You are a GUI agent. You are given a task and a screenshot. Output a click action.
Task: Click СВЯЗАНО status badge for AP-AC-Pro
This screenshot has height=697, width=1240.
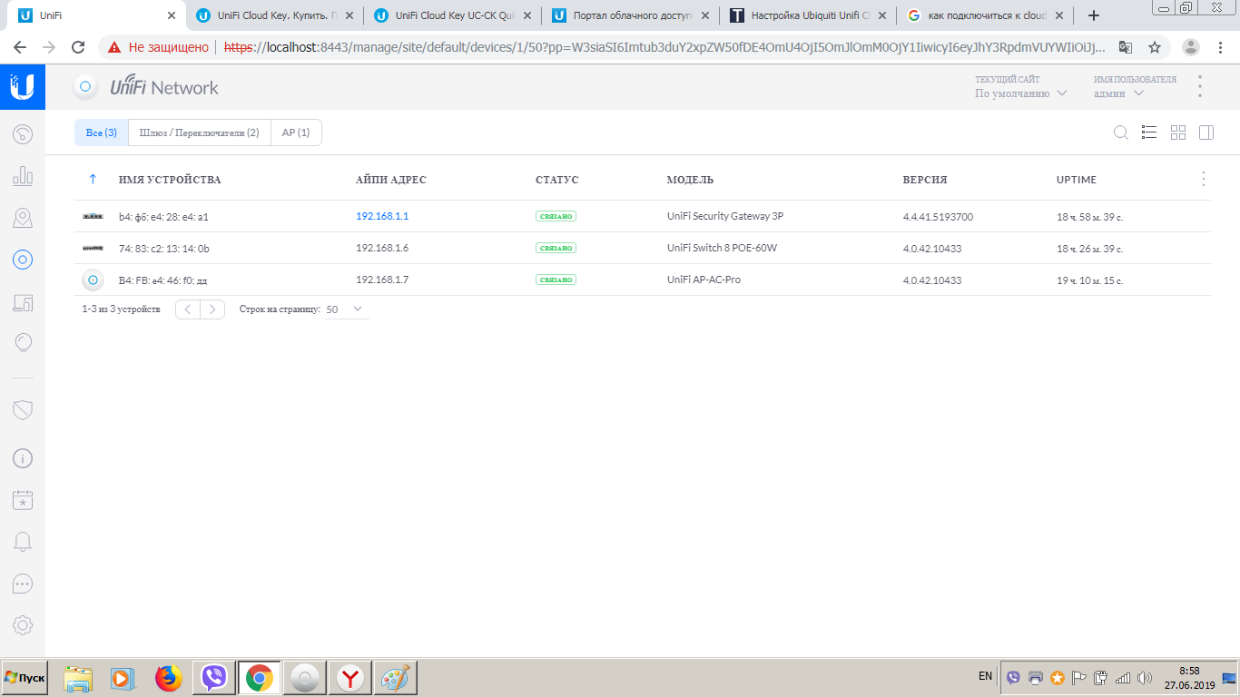point(556,280)
